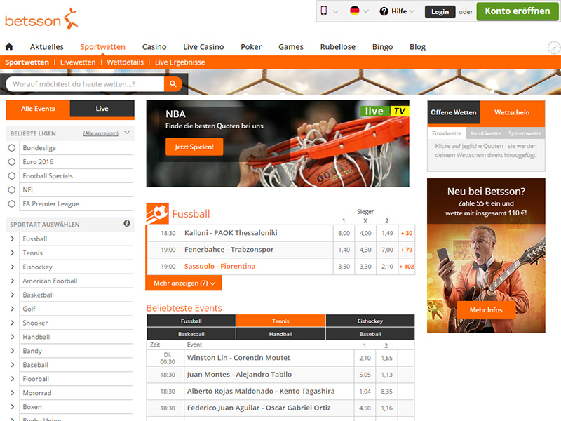Switch to the Live events tab
This screenshot has height=421, width=561.
(x=102, y=109)
